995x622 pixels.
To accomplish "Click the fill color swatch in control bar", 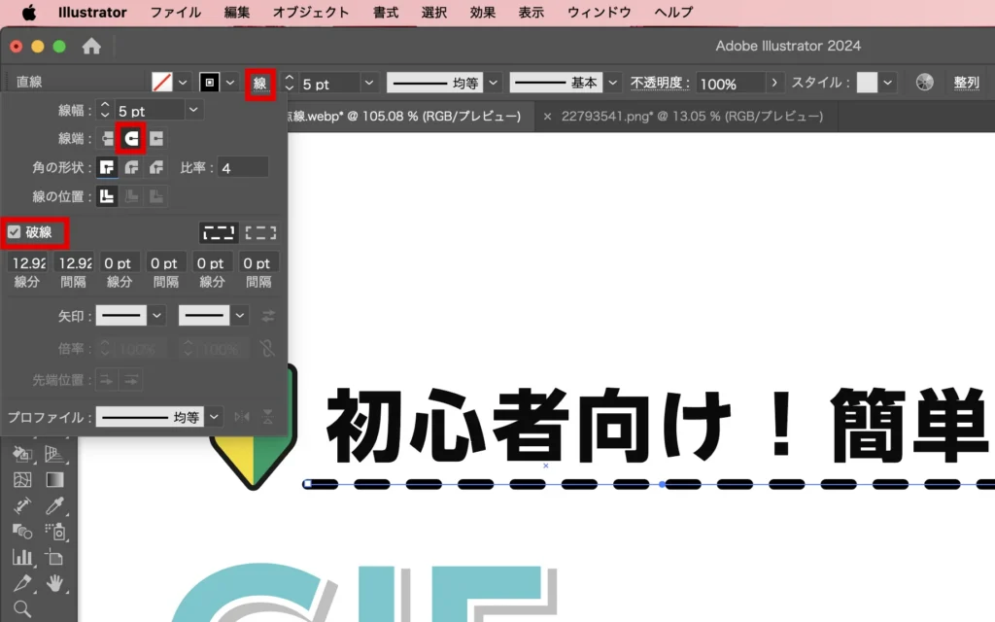I will pos(162,84).
